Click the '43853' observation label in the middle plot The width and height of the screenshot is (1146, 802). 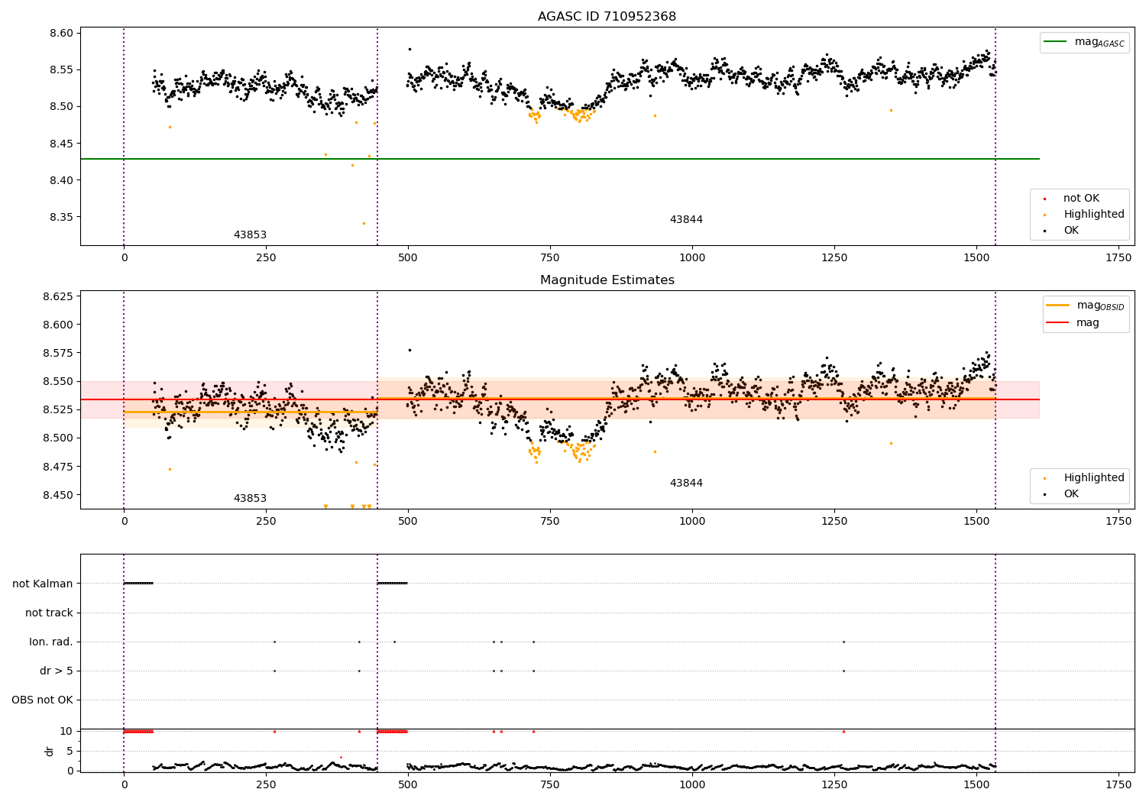tap(250, 499)
